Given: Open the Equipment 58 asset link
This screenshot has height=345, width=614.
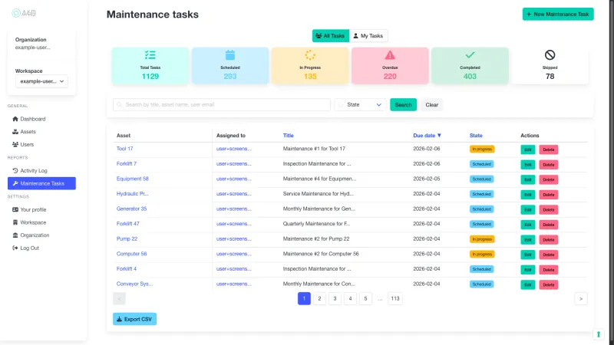Looking at the screenshot, I should 132,179.
